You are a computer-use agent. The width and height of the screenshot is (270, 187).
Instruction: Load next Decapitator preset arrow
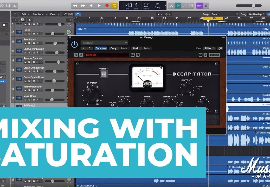pyautogui.click(x=81, y=55)
